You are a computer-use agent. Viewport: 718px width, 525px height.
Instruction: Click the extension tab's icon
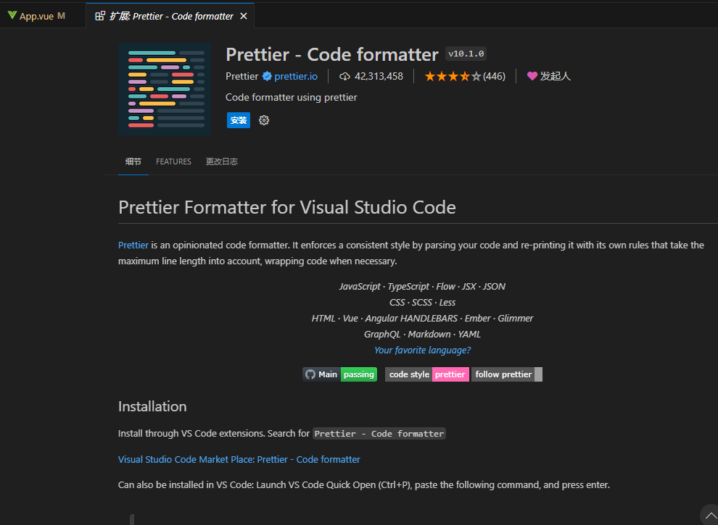(x=100, y=16)
